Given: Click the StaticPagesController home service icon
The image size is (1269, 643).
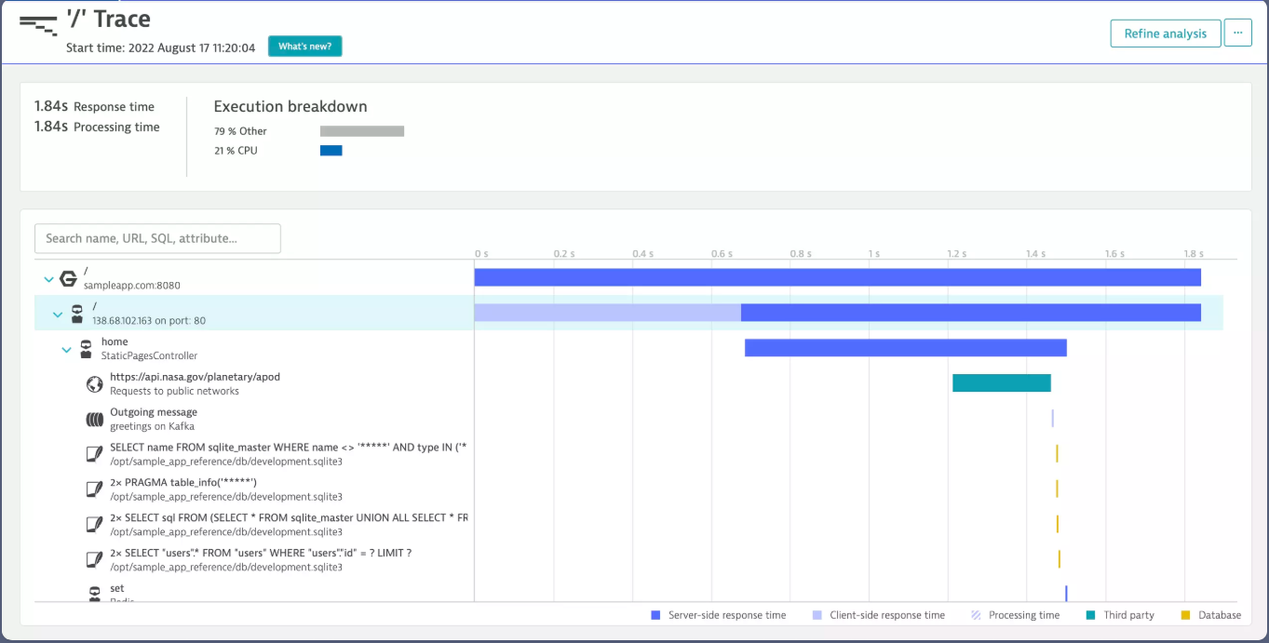Looking at the screenshot, I should (86, 349).
